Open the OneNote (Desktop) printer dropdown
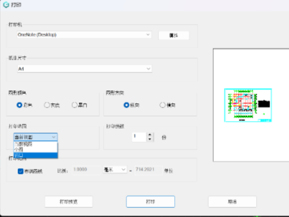The height and width of the screenshot is (217, 289). (x=84, y=35)
